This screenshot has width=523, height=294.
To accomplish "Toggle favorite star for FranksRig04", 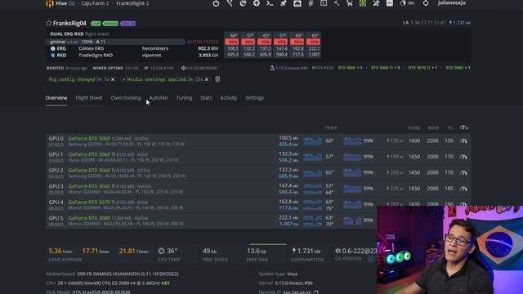I will coord(49,23).
